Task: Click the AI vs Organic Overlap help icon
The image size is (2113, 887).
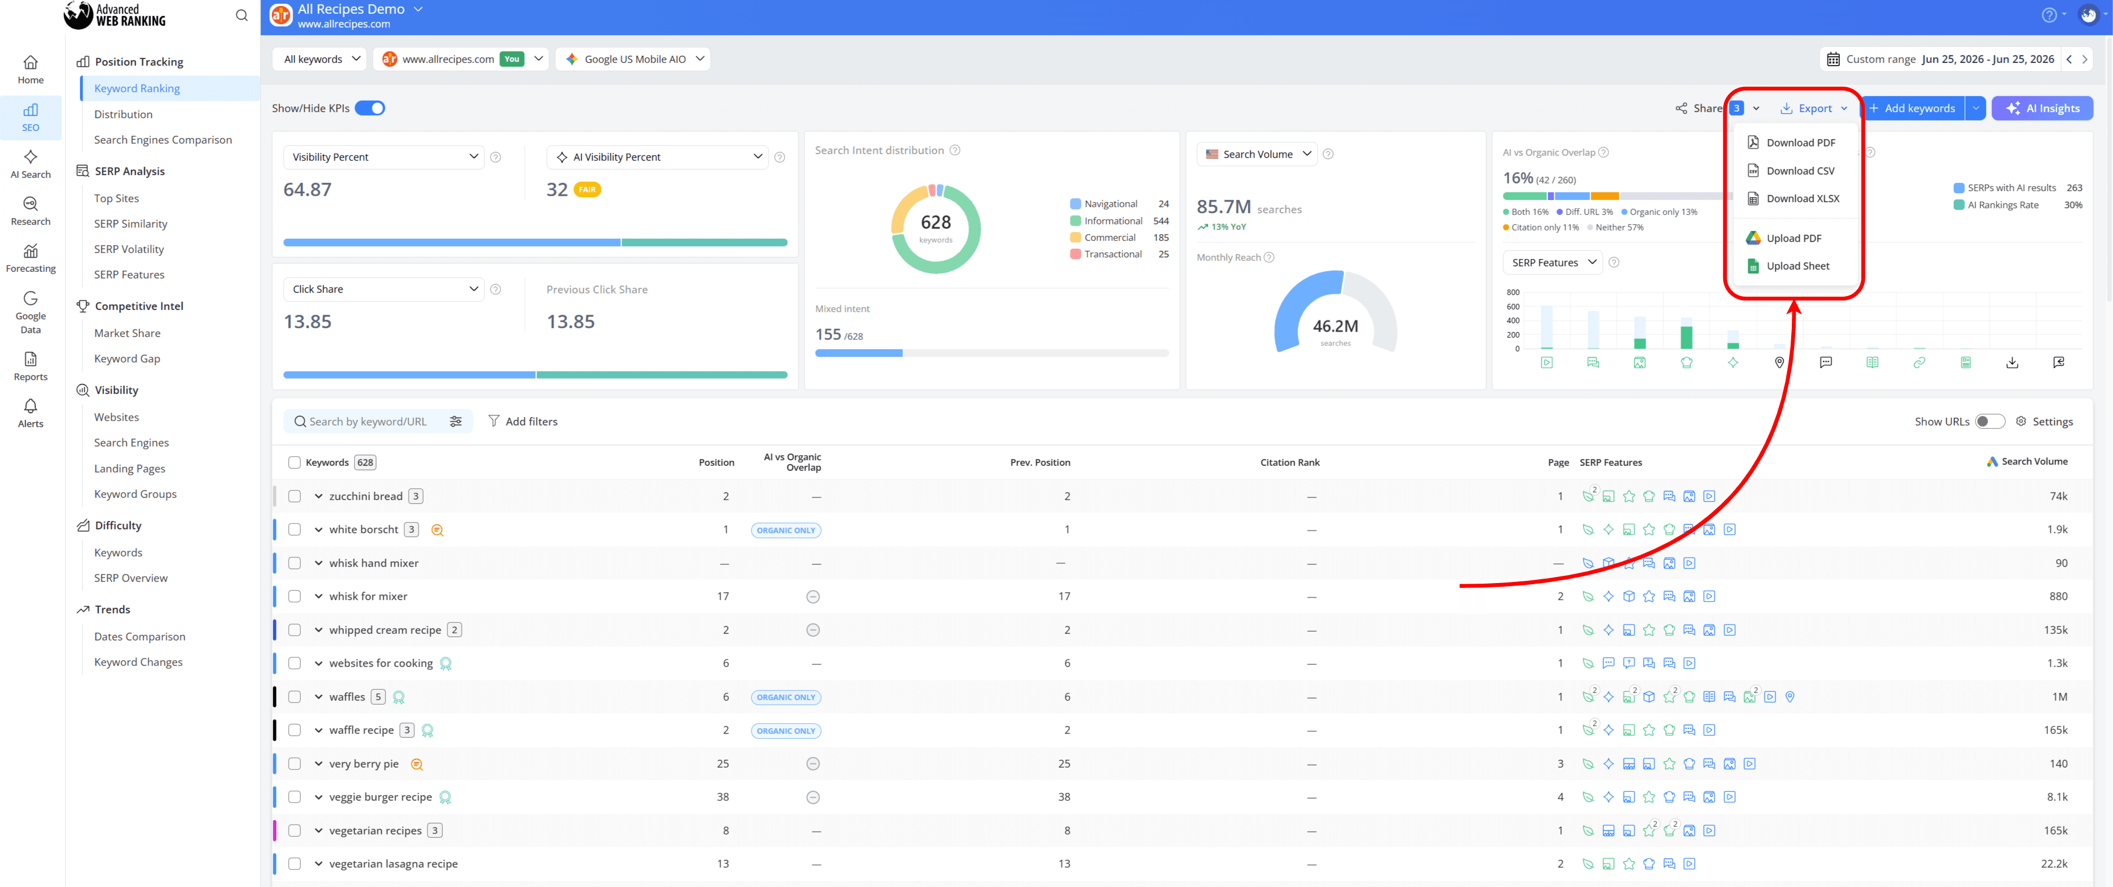Action: pos(1604,153)
